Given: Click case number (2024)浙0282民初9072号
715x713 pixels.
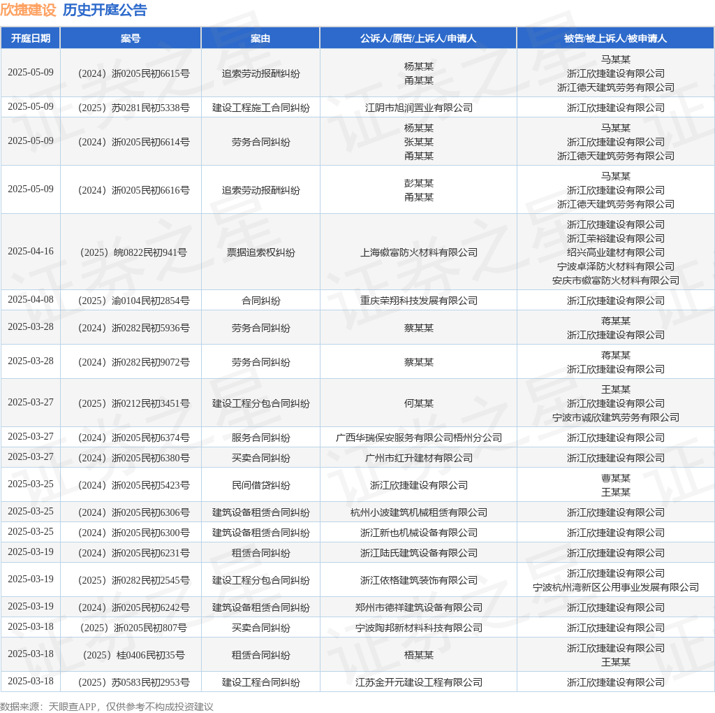Looking at the screenshot, I should point(133,362).
